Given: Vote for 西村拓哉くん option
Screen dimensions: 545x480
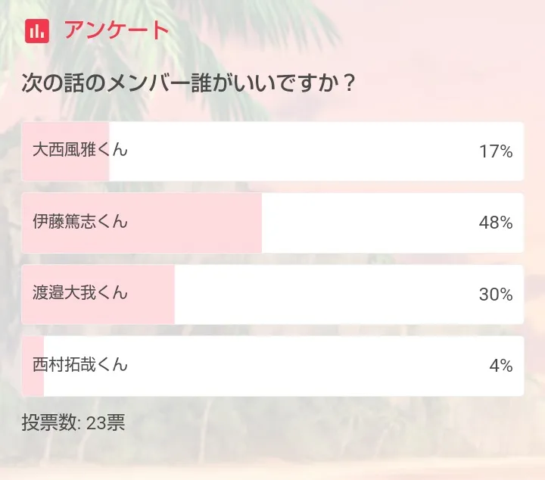Looking at the screenshot, I should coord(272,366).
